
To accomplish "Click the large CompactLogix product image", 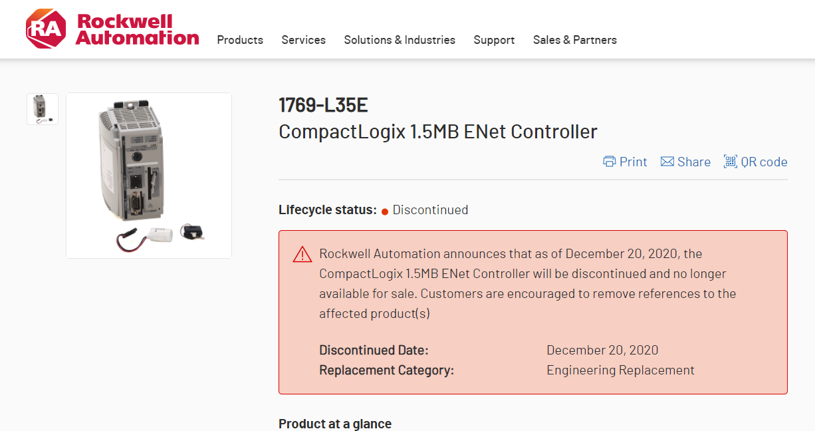I will tap(149, 176).
